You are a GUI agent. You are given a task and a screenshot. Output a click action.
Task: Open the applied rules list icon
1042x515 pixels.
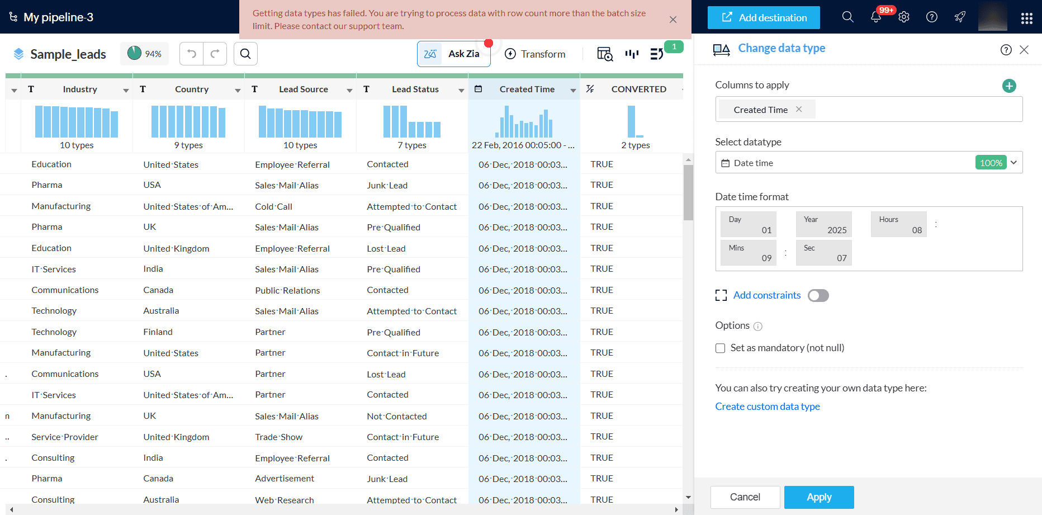coord(657,54)
